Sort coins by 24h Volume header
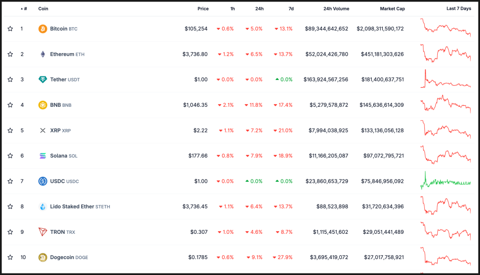 point(336,8)
